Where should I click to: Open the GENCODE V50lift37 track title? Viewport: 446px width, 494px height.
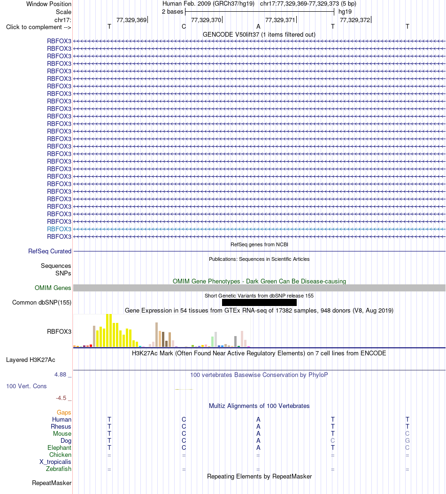[259, 34]
